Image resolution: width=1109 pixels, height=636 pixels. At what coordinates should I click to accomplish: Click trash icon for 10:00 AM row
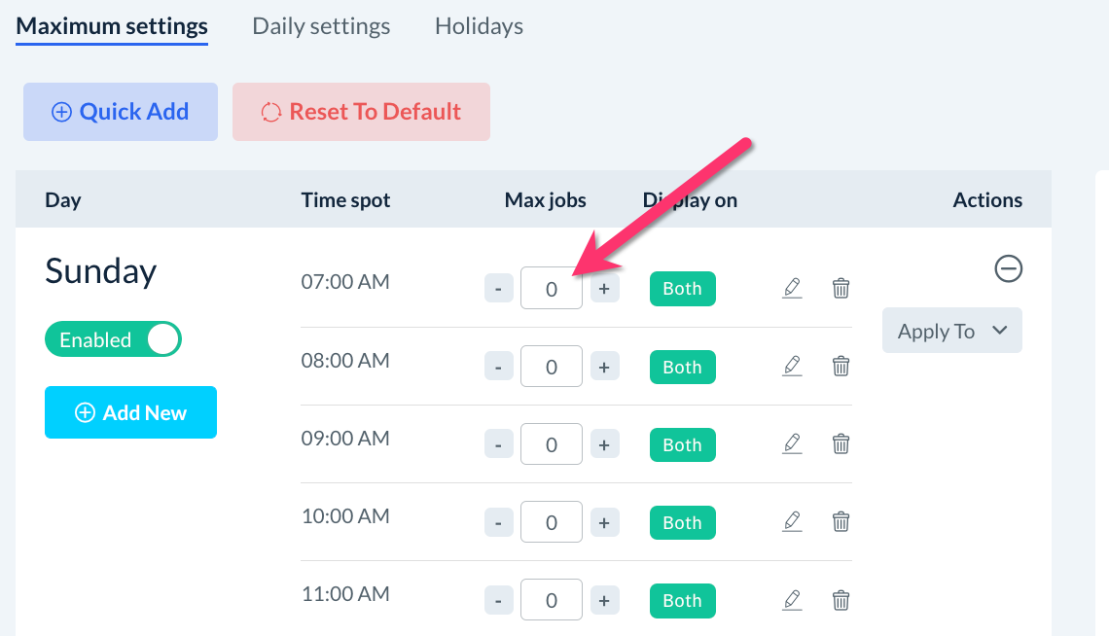pos(841,521)
